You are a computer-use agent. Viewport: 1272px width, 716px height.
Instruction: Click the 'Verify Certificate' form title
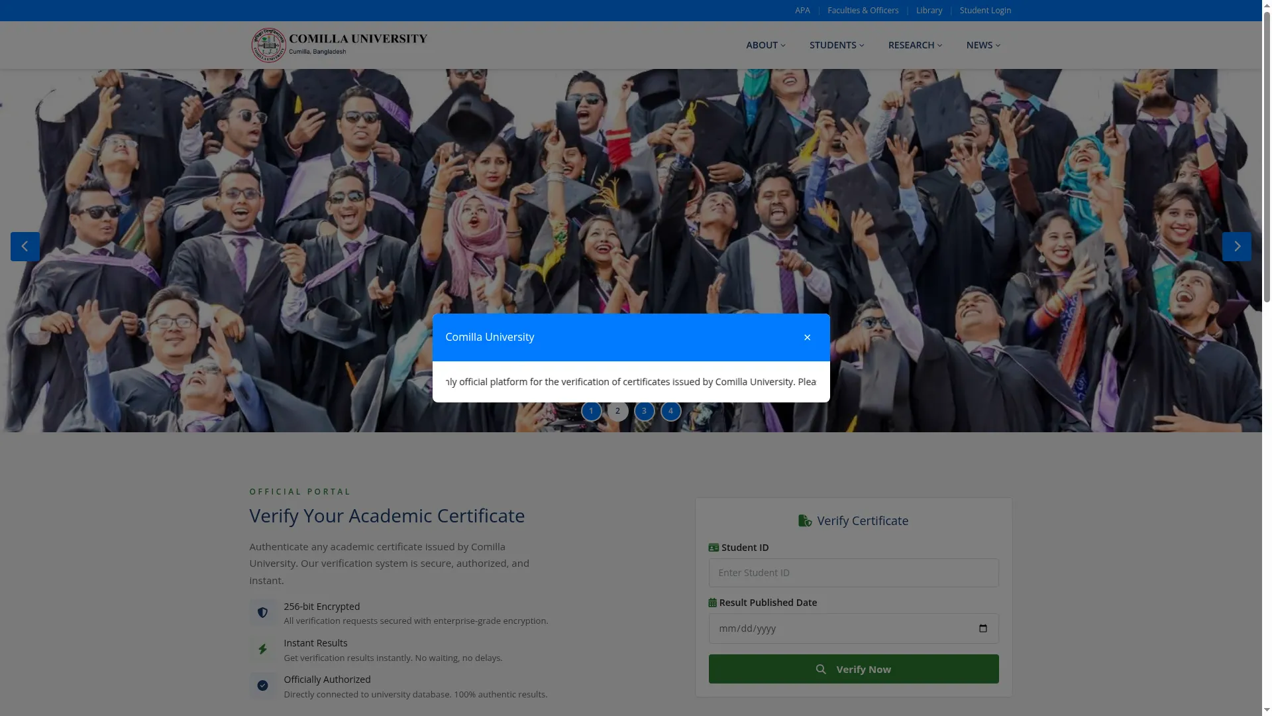point(863,521)
